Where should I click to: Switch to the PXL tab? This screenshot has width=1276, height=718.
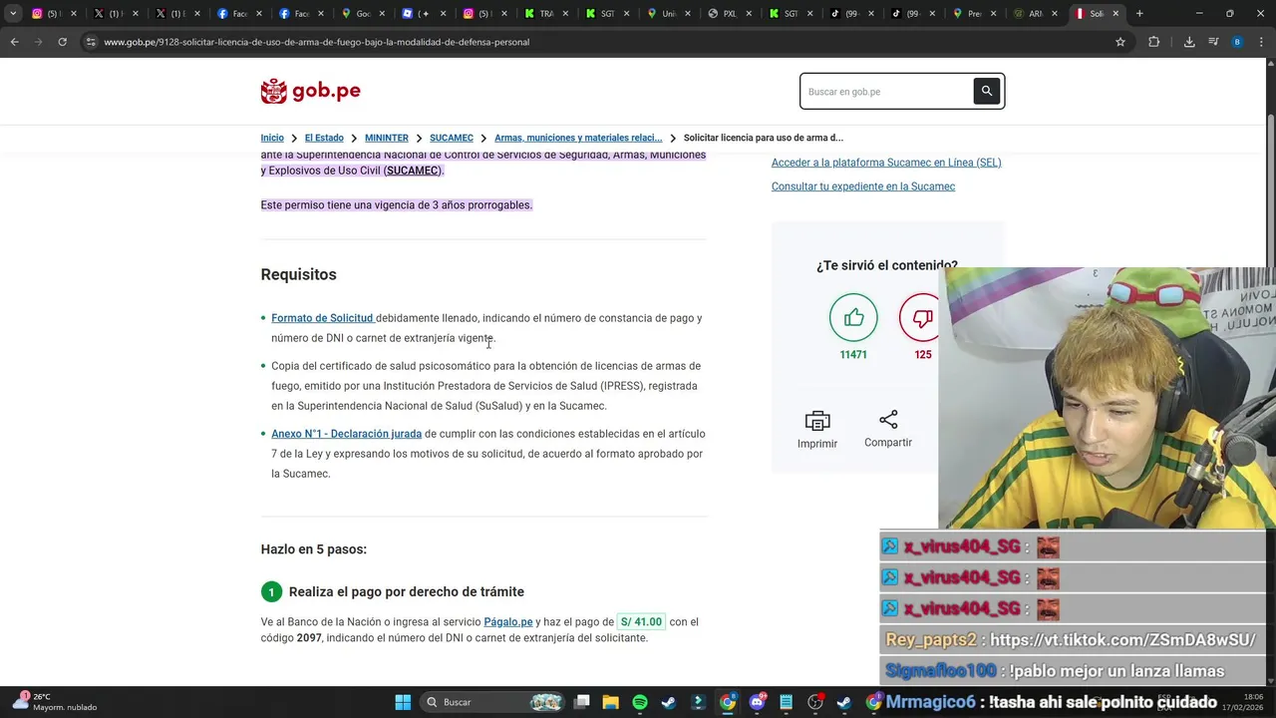pos(732,14)
